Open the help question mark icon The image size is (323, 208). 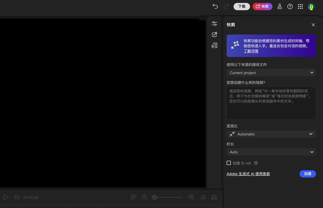[290, 6]
